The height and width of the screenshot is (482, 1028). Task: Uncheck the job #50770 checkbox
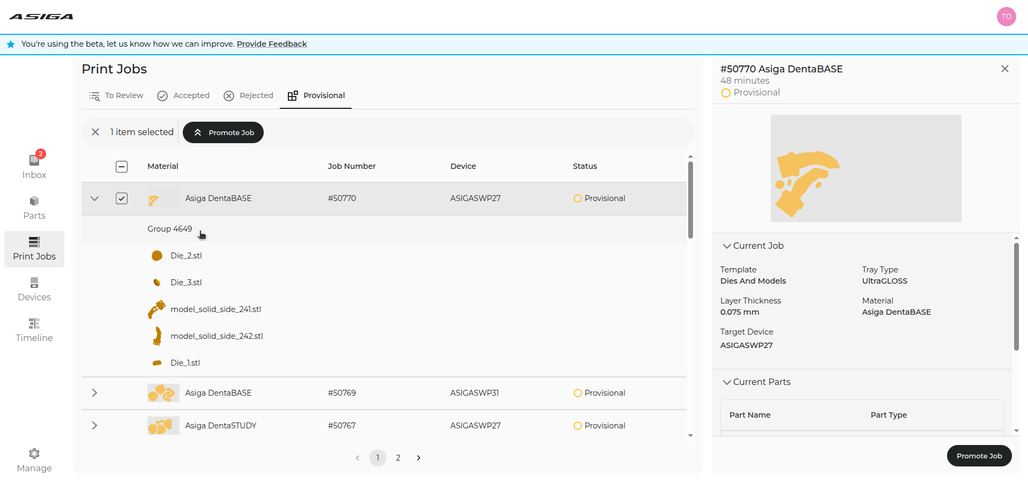pyautogui.click(x=122, y=198)
